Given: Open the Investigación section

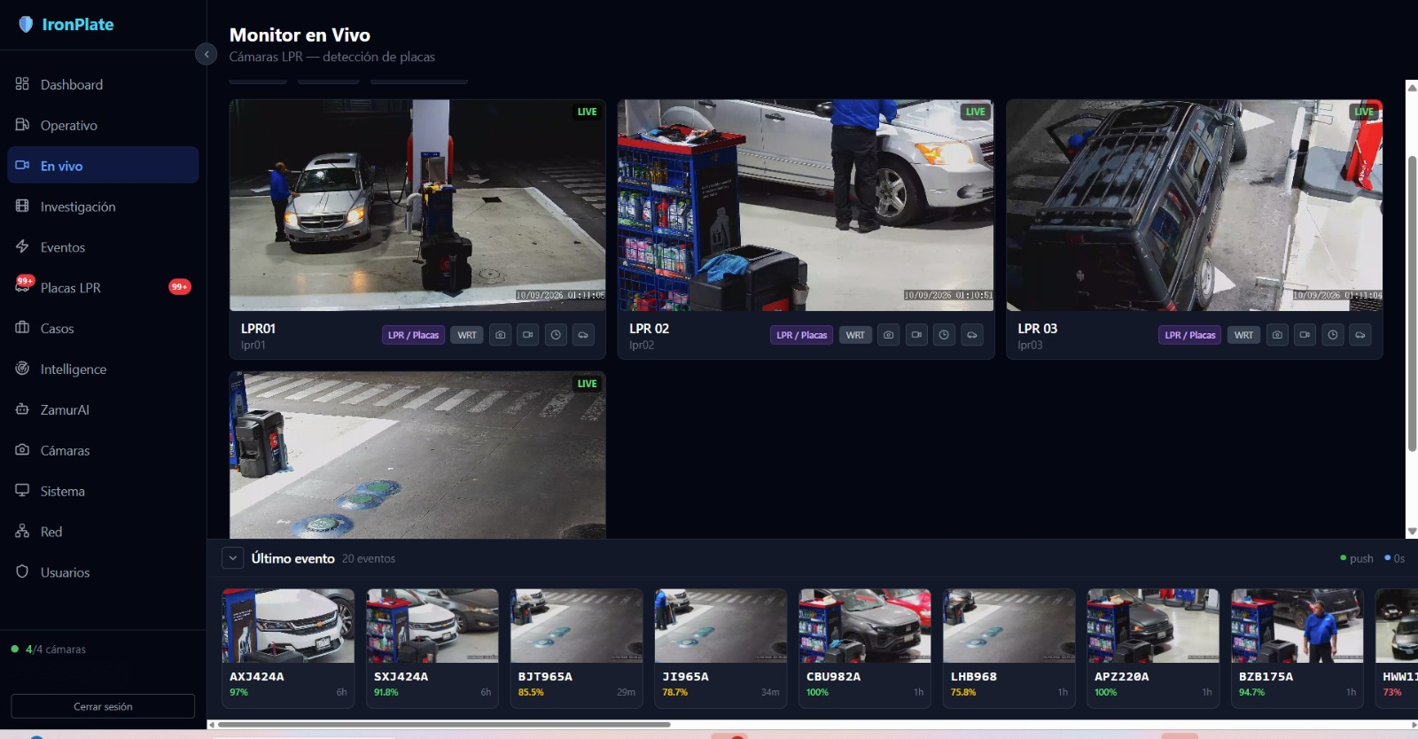Looking at the screenshot, I should [103, 206].
